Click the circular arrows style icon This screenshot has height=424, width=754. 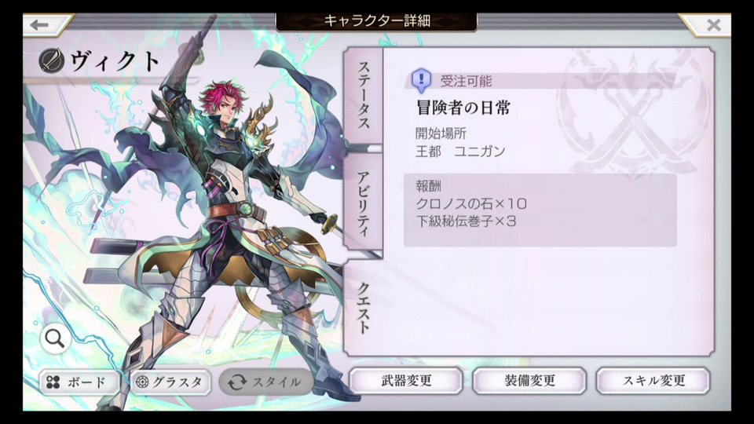236,382
